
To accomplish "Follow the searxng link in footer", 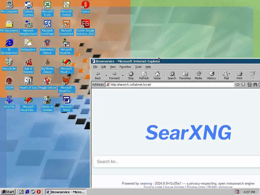I will (146, 183).
